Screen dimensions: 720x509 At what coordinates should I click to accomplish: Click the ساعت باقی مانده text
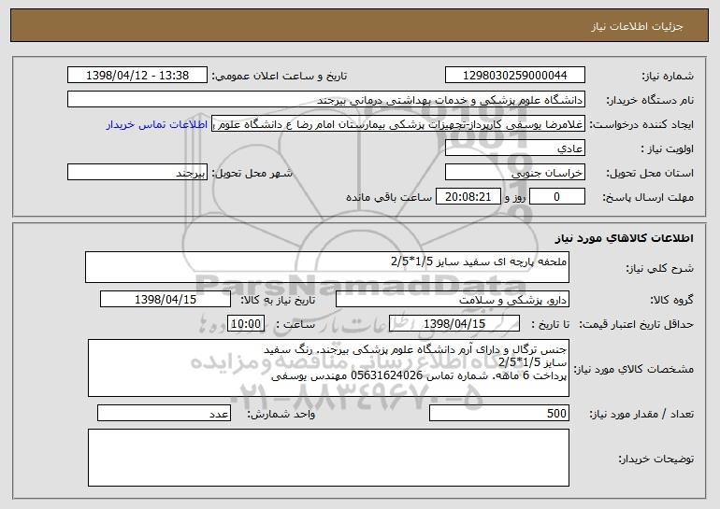[389, 197]
